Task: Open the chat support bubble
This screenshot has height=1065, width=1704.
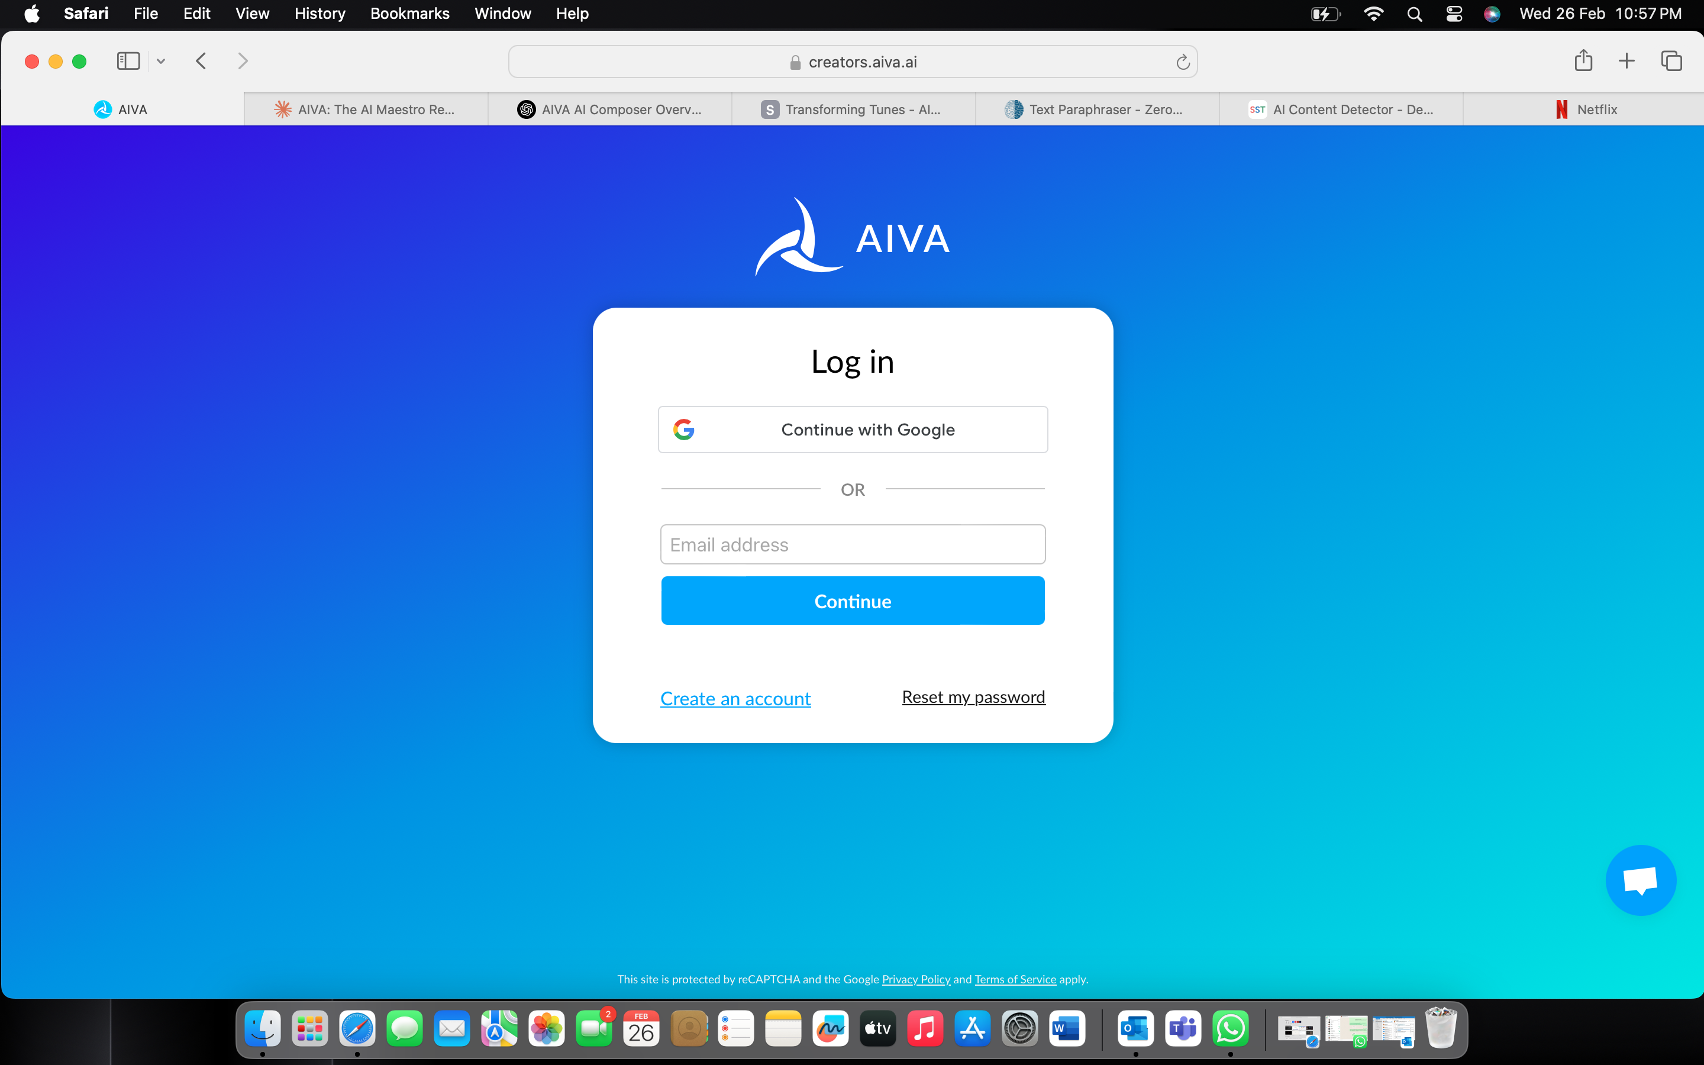Action: [x=1641, y=880]
